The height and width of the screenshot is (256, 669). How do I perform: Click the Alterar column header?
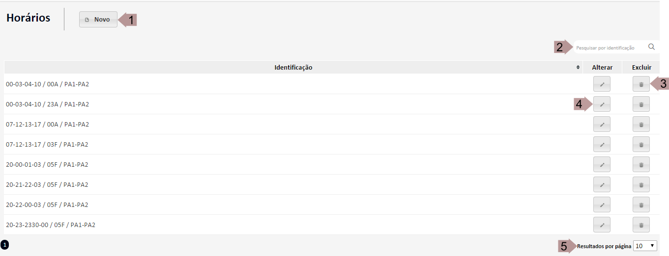point(602,67)
